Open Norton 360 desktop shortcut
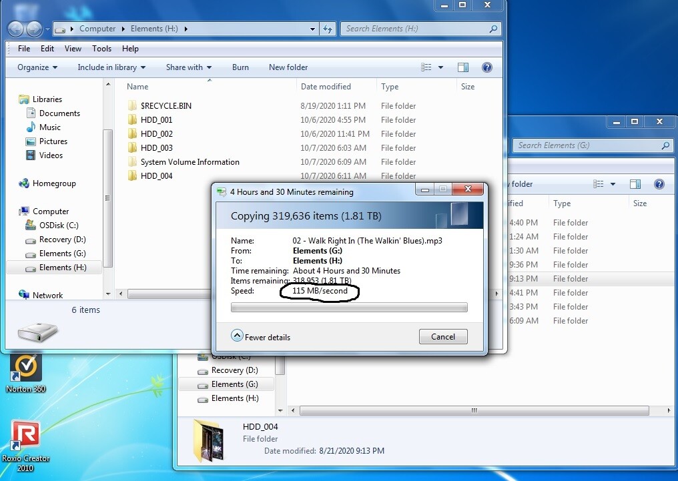Image resolution: width=678 pixels, height=481 pixels. [x=26, y=372]
